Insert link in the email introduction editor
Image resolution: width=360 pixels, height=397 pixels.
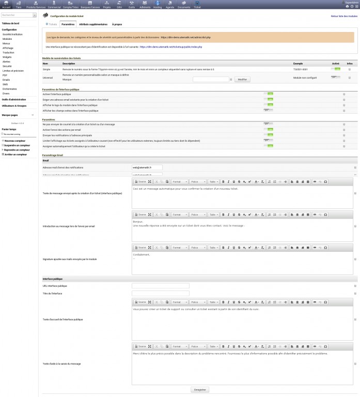pos(315,215)
